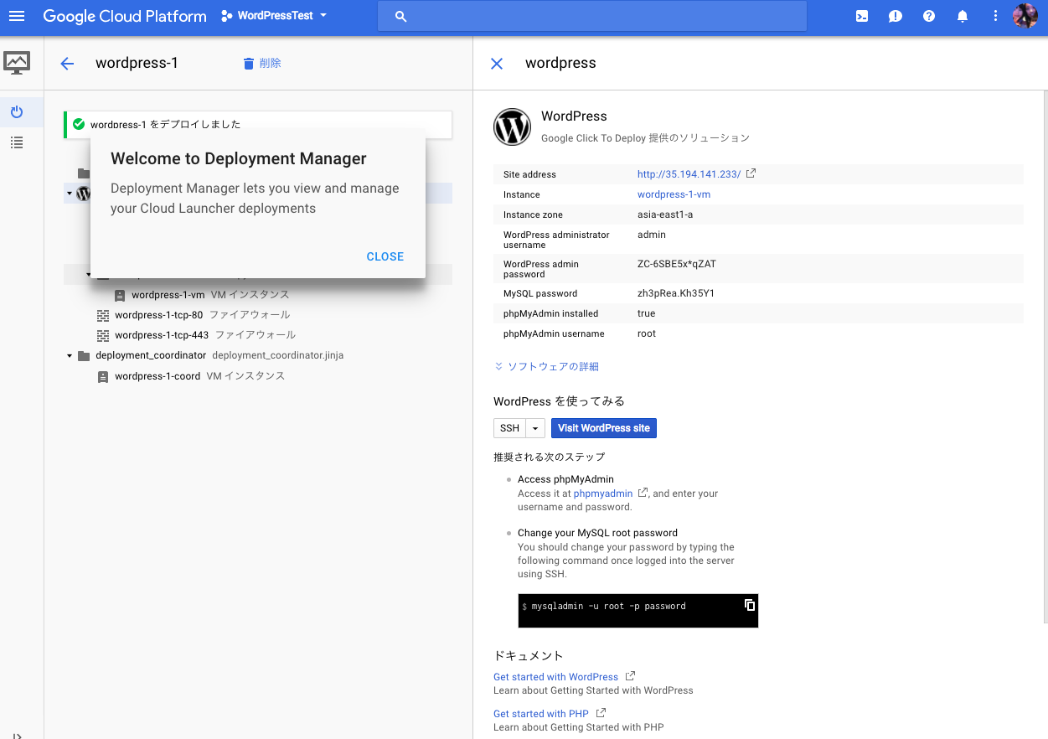The width and height of the screenshot is (1048, 739).
Task: Select the deployment_coordinator tree row
Action: (258, 355)
